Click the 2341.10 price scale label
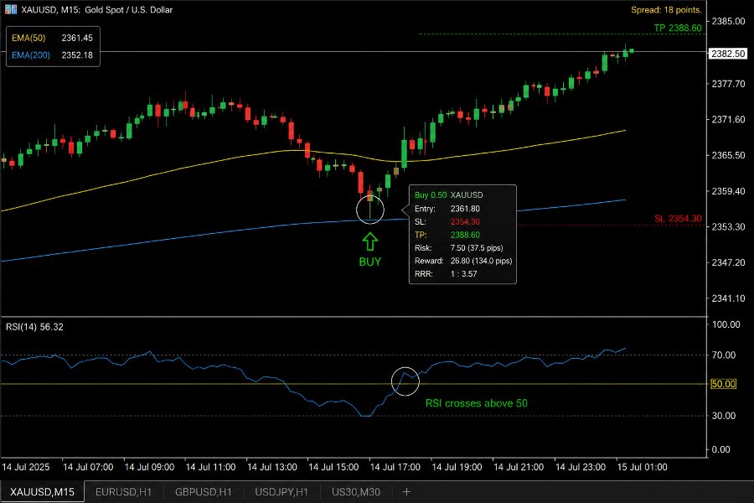The height and width of the screenshot is (503, 754). [x=728, y=298]
